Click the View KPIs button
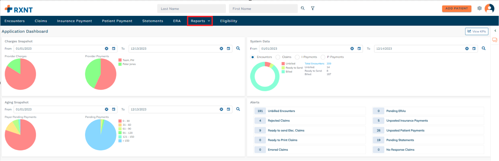 point(477,31)
